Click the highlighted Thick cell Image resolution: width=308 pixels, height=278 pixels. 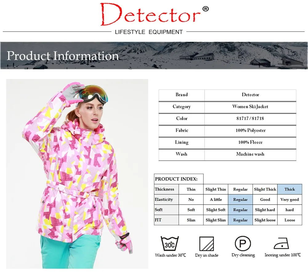(x=290, y=189)
